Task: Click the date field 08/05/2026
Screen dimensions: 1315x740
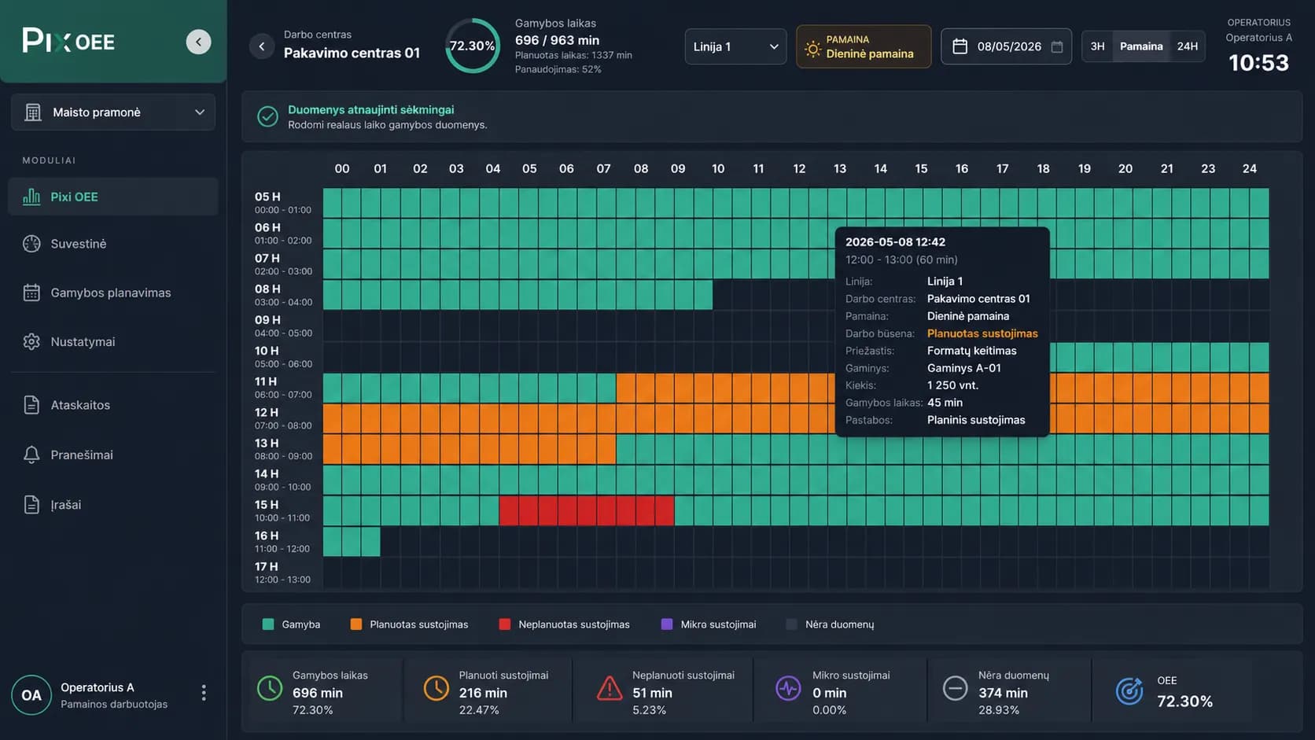Action: click(x=1006, y=46)
